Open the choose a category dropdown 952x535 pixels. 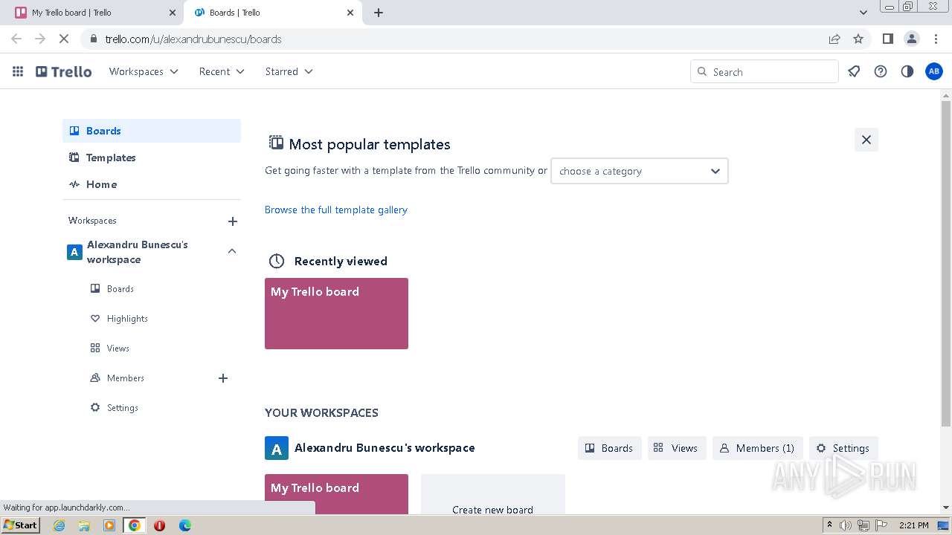pos(640,171)
